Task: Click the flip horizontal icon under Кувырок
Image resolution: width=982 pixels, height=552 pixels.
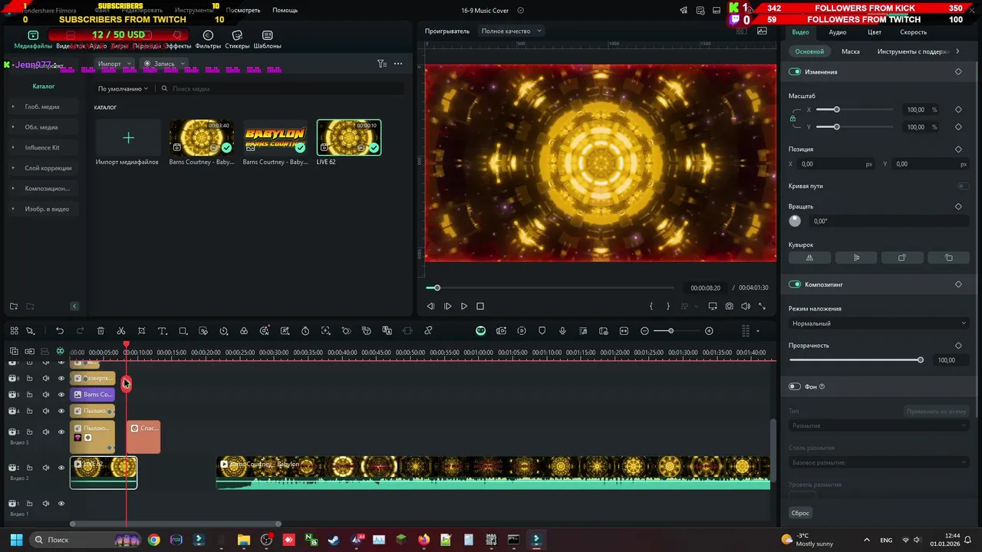Action: [809, 258]
